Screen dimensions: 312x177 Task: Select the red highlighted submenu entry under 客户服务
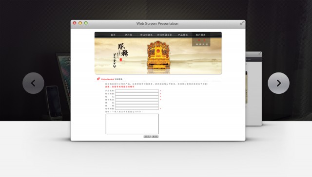(x=201, y=40)
